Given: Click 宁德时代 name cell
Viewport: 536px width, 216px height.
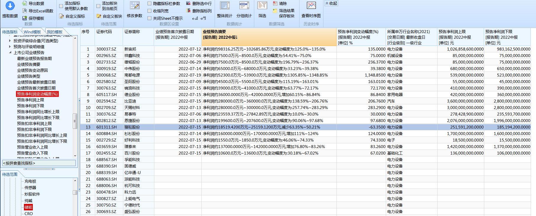Looking at the screenshot, I should point(138,205).
